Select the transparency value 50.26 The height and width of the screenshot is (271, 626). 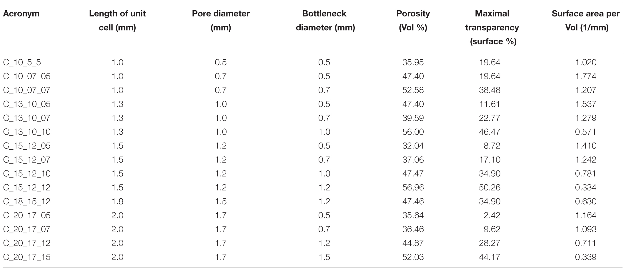pyautogui.click(x=490, y=187)
